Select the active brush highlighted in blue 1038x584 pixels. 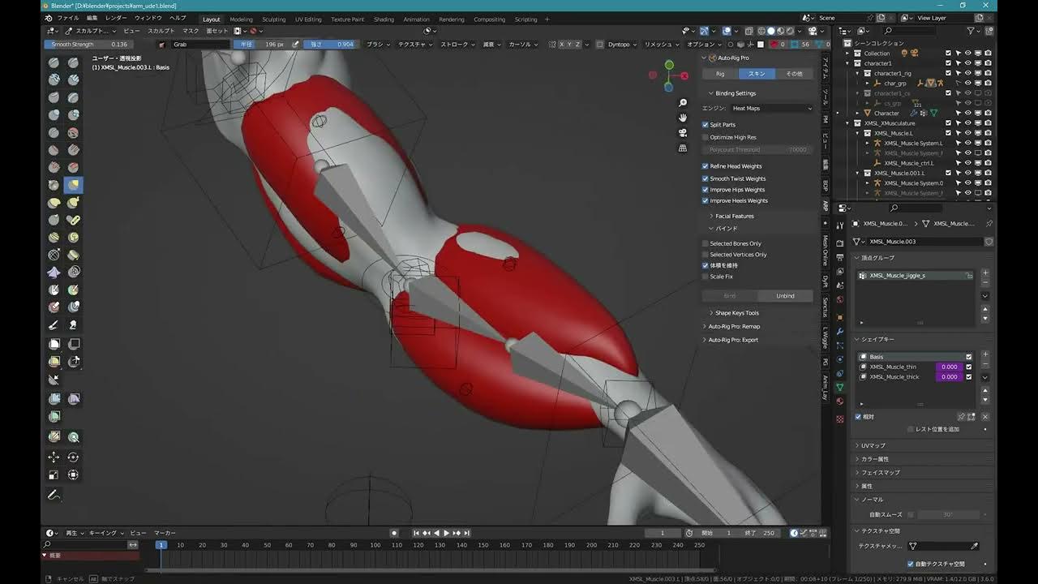pos(73,185)
